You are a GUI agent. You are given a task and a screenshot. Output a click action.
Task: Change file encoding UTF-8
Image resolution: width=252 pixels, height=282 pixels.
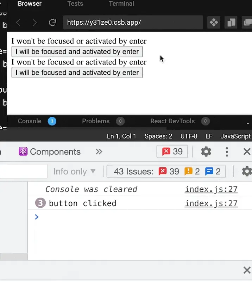189,136
